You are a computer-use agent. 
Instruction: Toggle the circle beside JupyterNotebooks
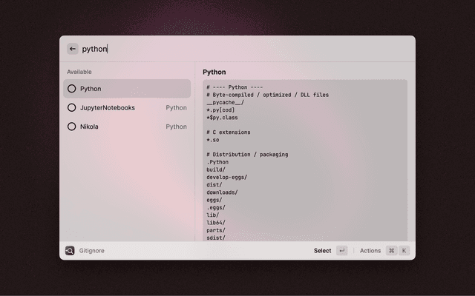click(x=71, y=107)
